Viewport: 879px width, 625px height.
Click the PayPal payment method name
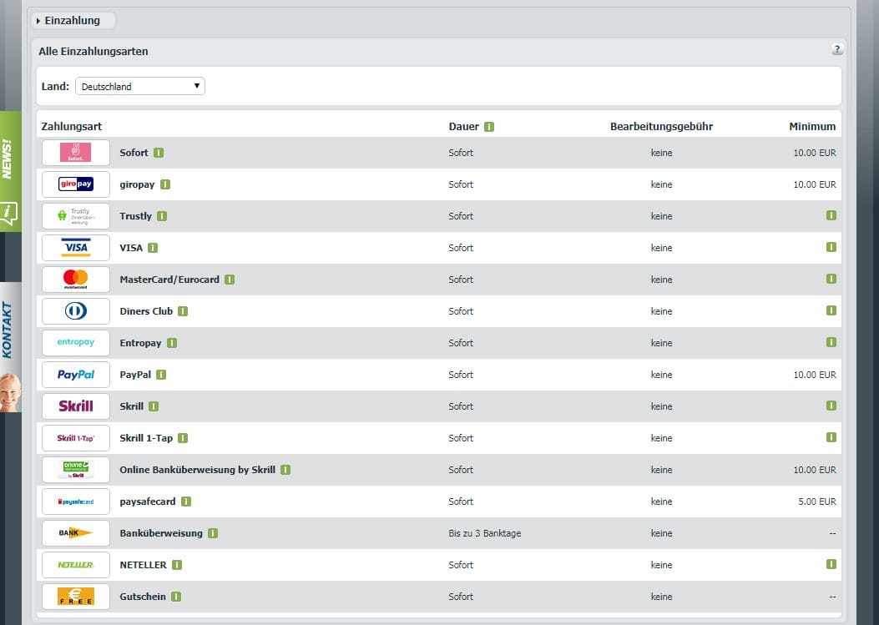click(x=135, y=375)
